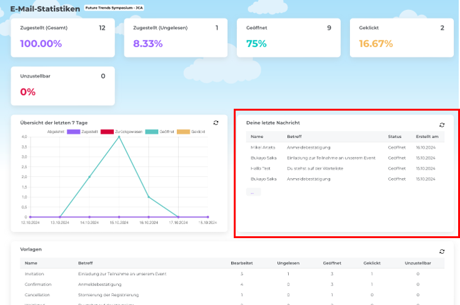Refresh the Vorlagen table
The height and width of the screenshot is (305, 460).
(442, 252)
